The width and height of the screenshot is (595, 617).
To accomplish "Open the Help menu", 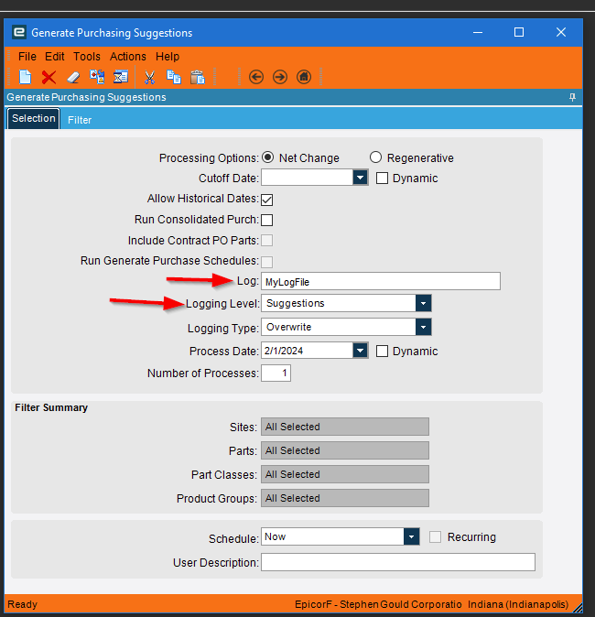I will click(168, 57).
